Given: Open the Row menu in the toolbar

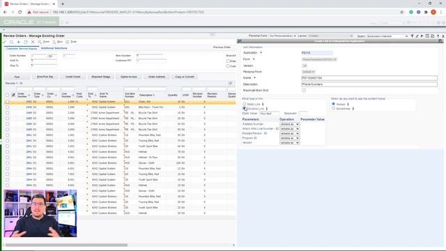Looking at the screenshot, I should pos(57,42).
